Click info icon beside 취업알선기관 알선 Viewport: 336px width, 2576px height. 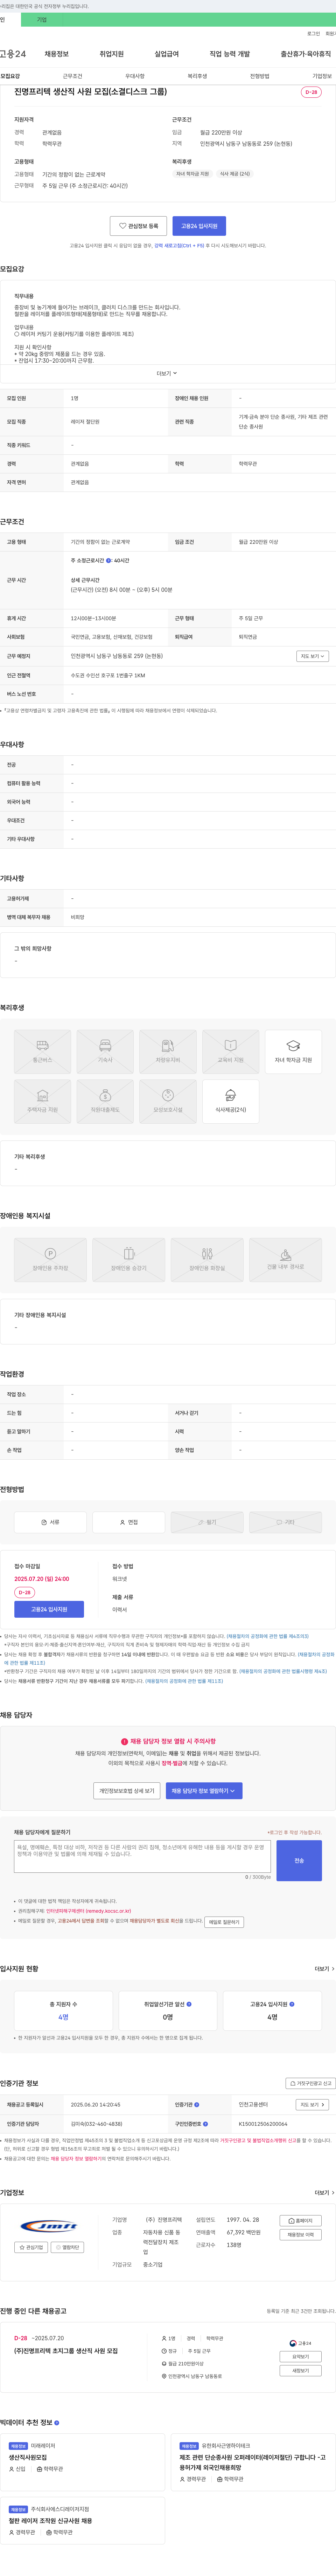[189, 2004]
